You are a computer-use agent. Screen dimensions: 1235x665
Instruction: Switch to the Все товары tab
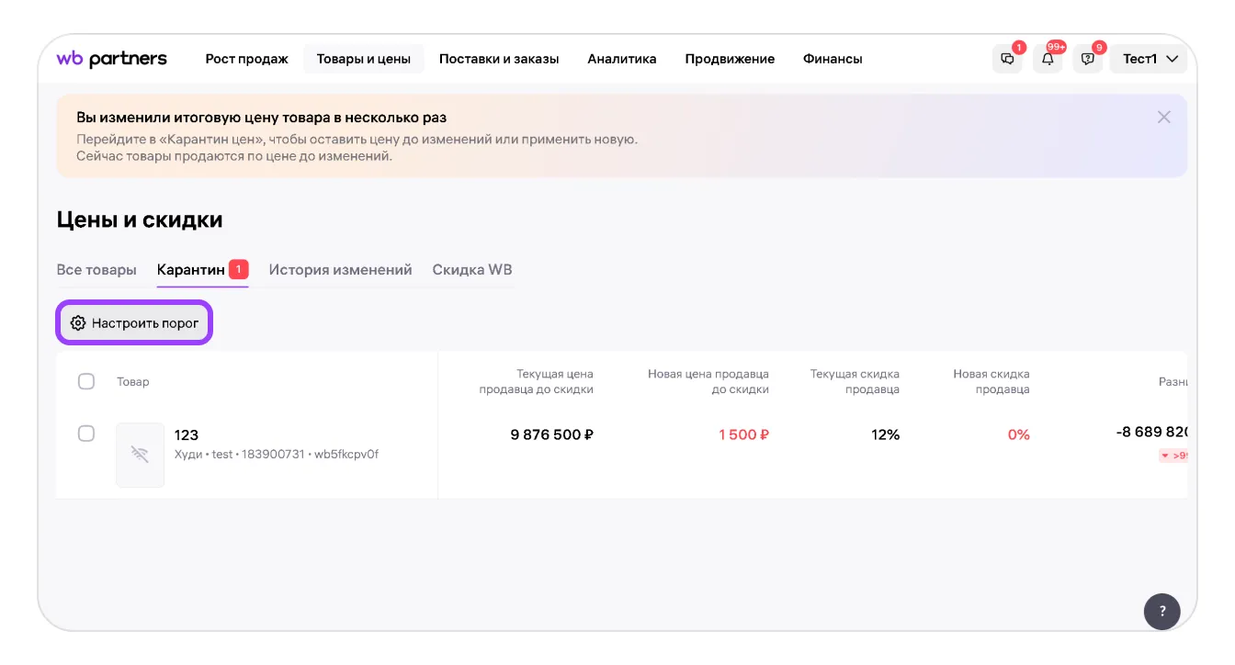[x=96, y=269]
